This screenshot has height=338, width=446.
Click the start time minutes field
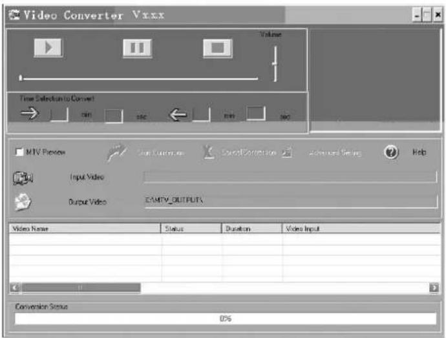pyautogui.click(x=59, y=114)
